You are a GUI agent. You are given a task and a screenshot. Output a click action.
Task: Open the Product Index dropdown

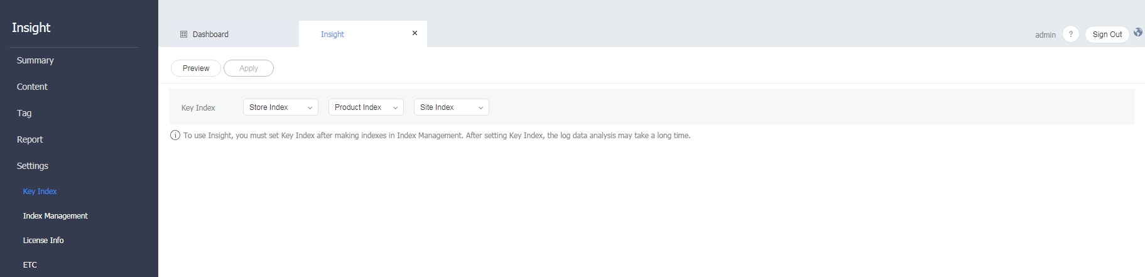pyautogui.click(x=366, y=107)
